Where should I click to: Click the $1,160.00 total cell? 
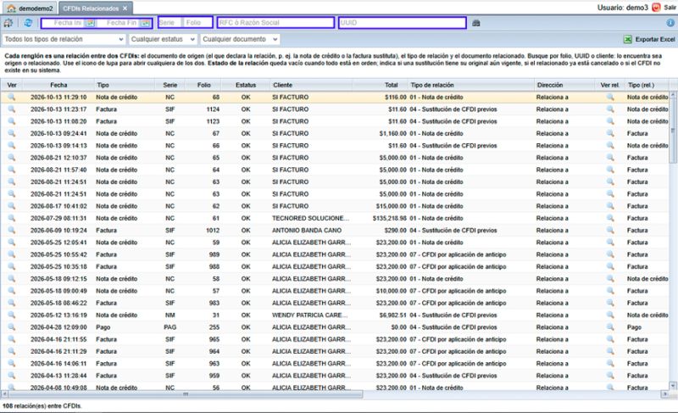(x=393, y=133)
